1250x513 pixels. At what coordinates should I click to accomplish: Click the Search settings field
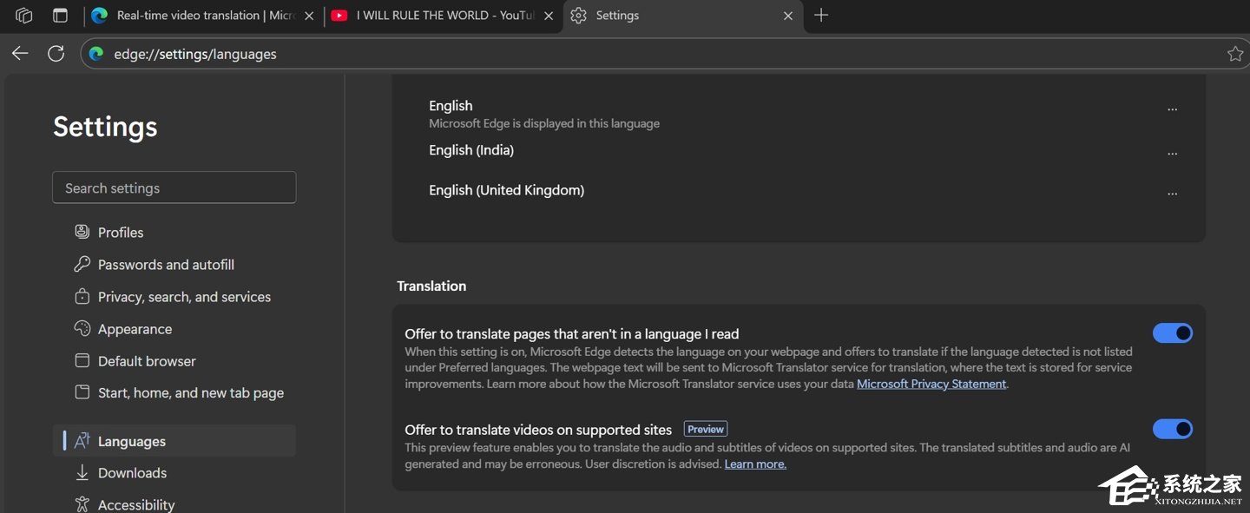[174, 187]
